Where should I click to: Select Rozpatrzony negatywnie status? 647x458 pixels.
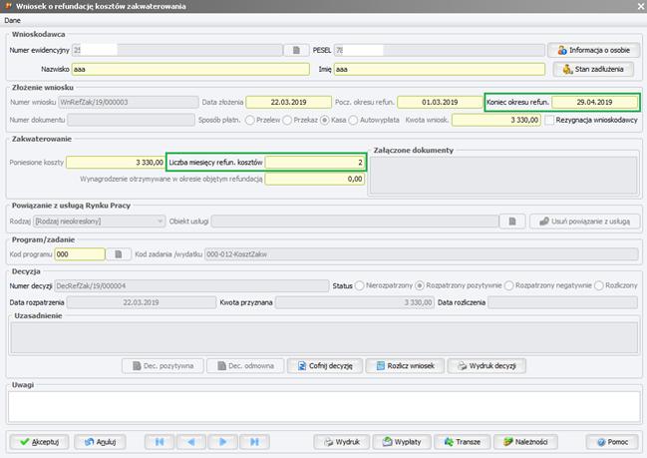509,285
